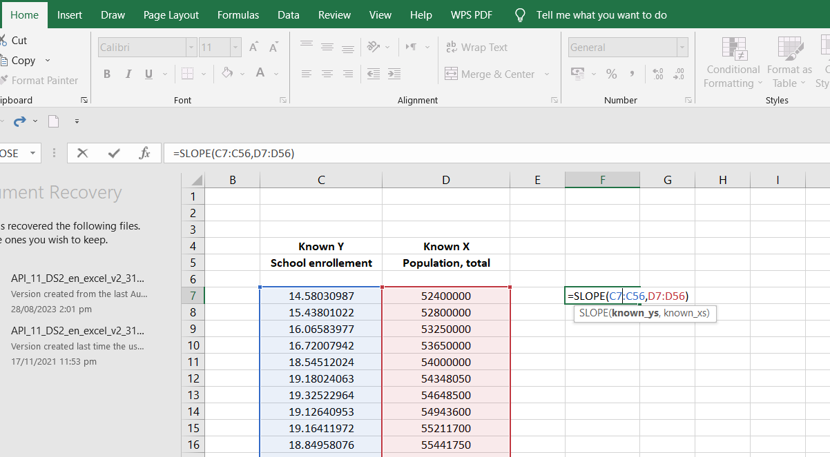The height and width of the screenshot is (457, 830).
Task: Open the Calibri font name dropdown
Action: 191,47
